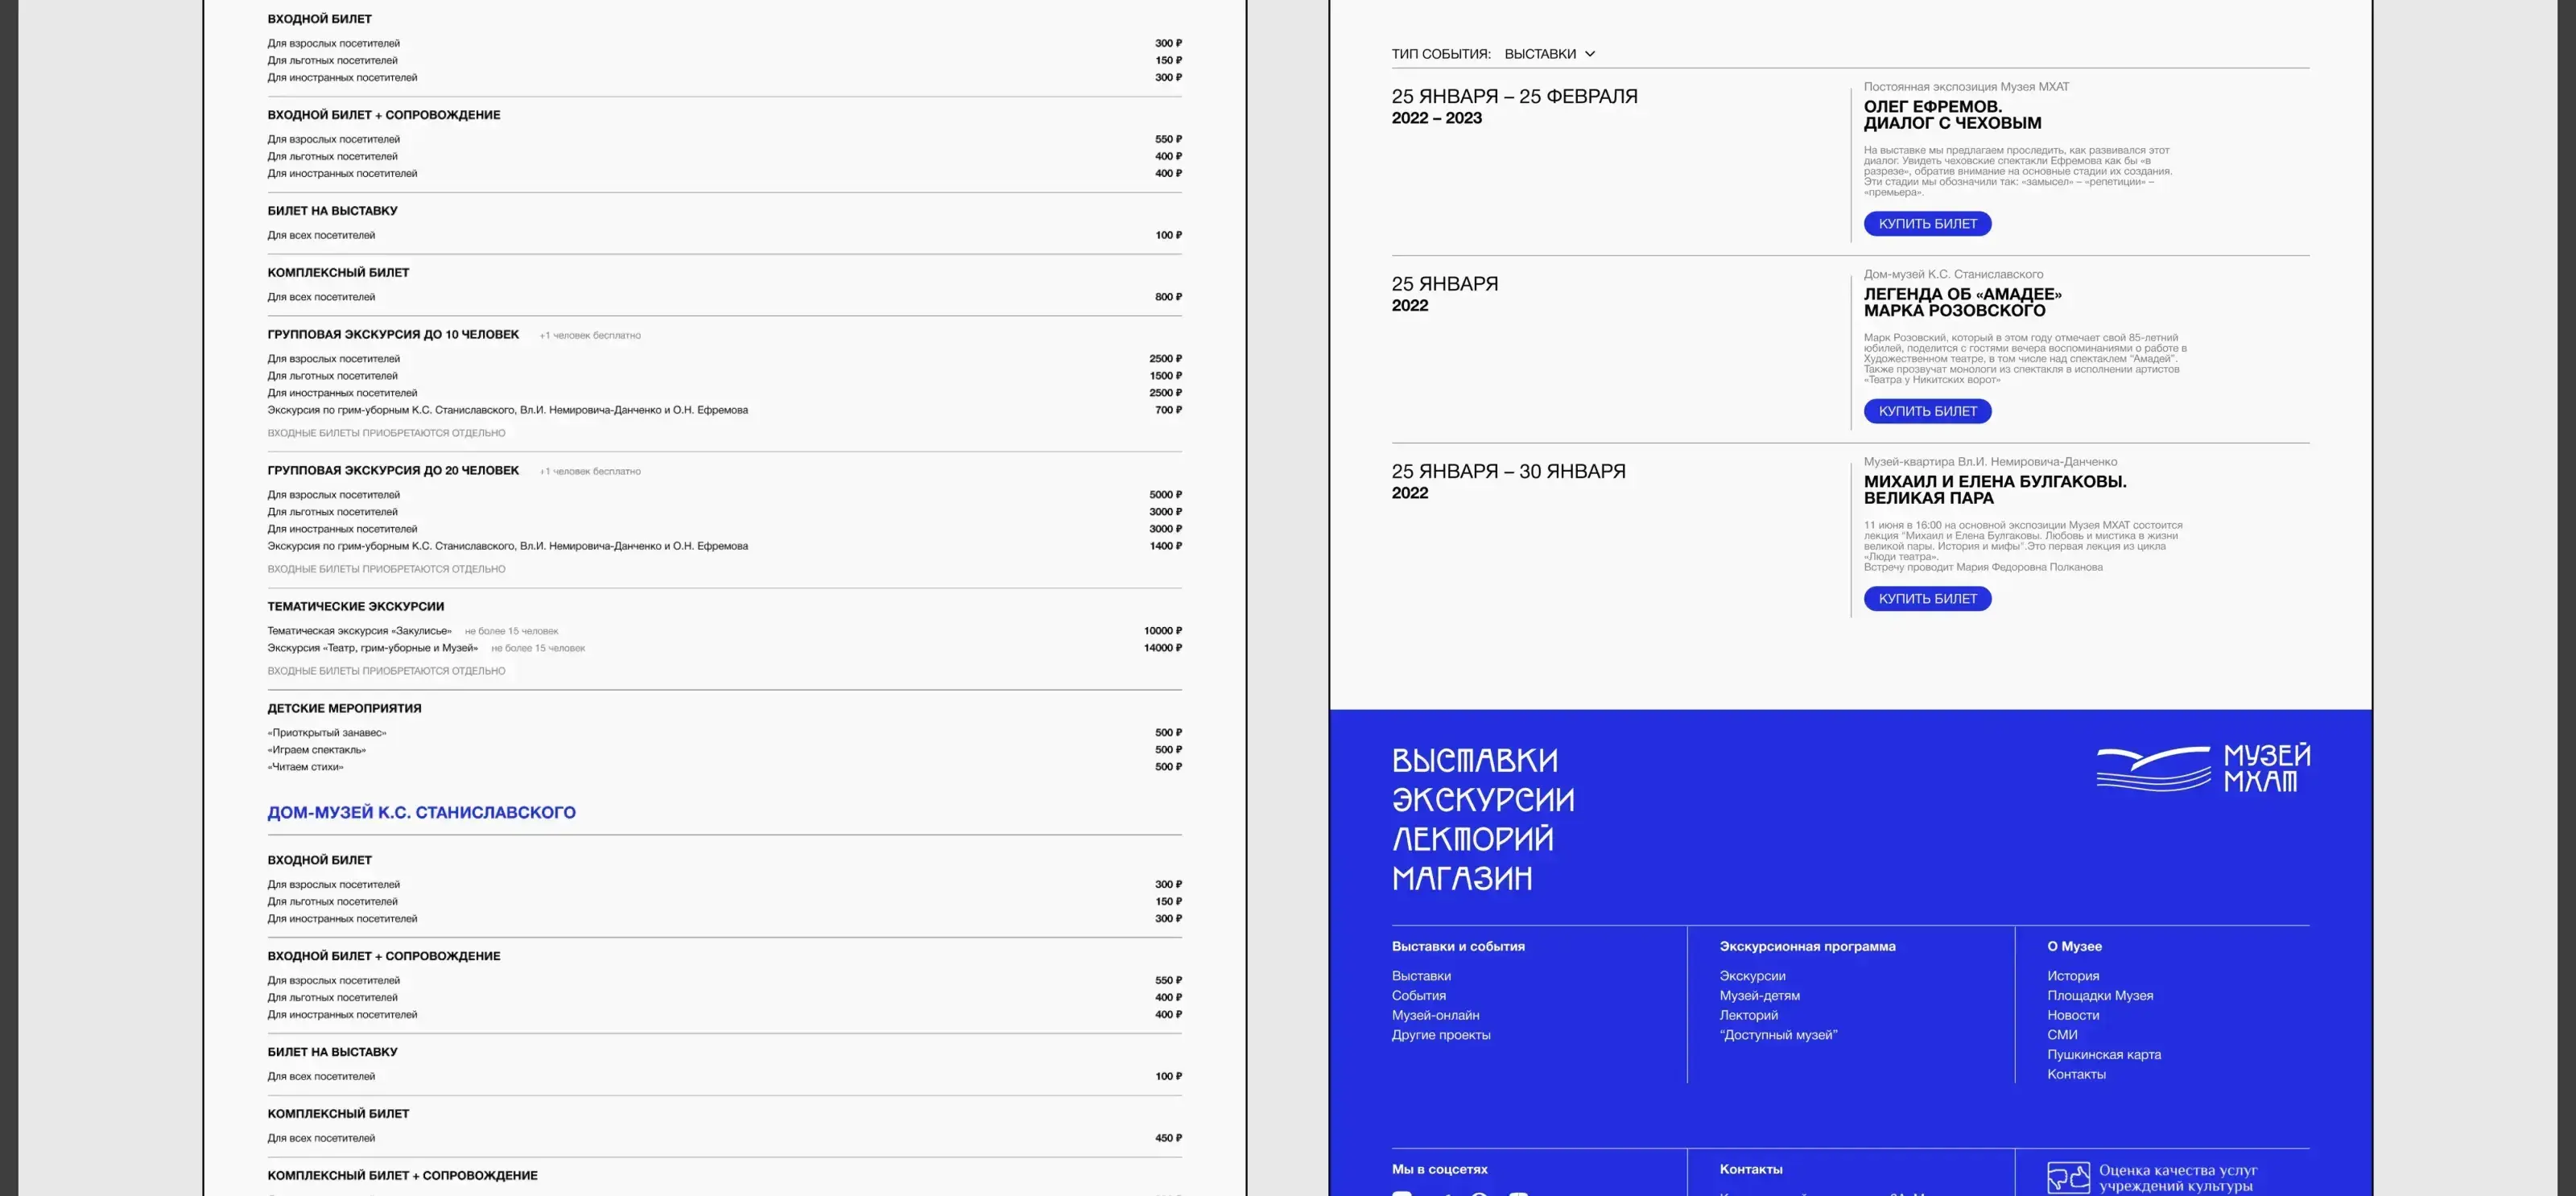Click the 5000 ₽ price value
The width and height of the screenshot is (2576, 1196).
pyautogui.click(x=1165, y=495)
